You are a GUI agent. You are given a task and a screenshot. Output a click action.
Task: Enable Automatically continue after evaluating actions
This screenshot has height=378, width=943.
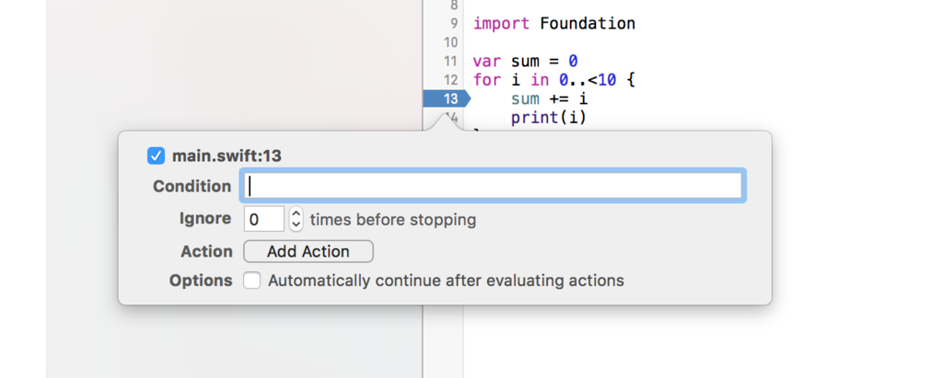pos(252,281)
